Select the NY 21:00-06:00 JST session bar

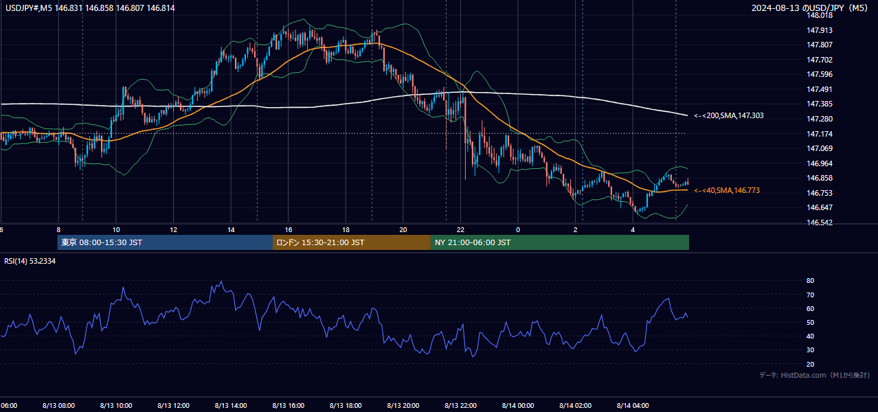pos(560,242)
